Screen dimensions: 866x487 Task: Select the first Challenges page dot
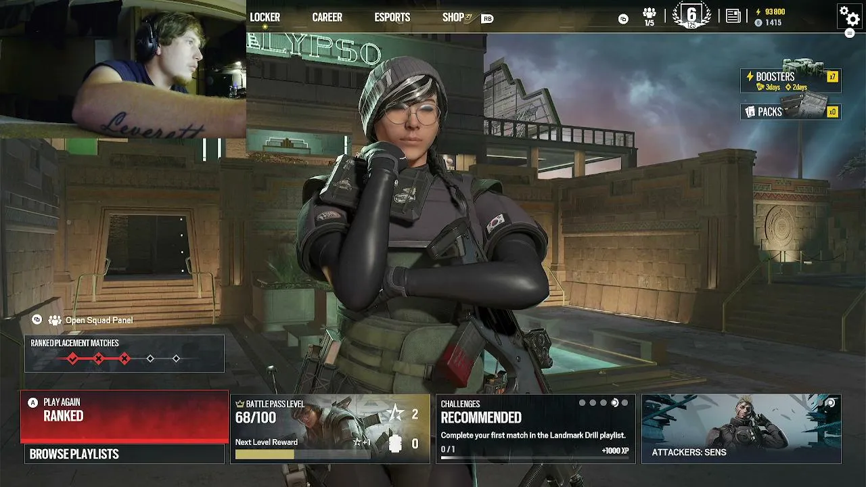(582, 403)
